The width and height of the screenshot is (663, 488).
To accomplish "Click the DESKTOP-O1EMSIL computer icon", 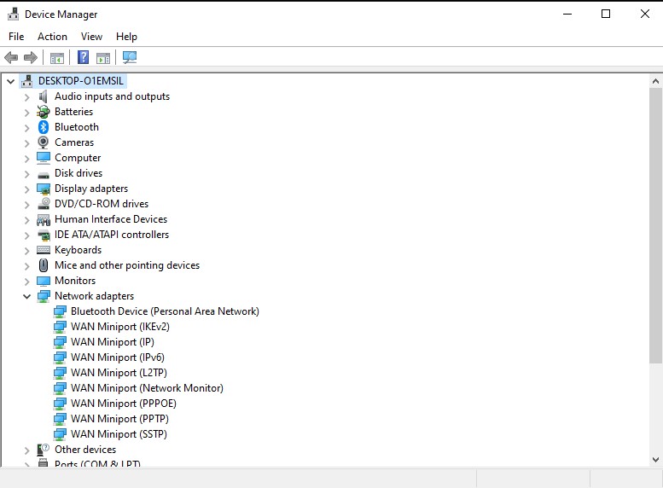I will click(26, 81).
